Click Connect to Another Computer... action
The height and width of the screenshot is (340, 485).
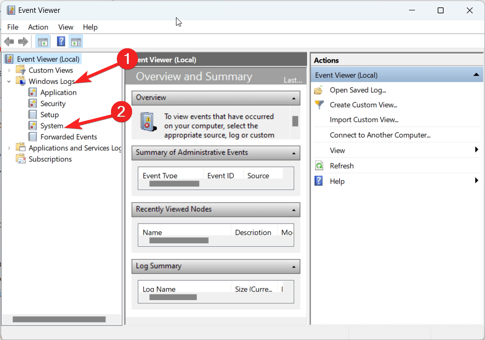pos(380,135)
